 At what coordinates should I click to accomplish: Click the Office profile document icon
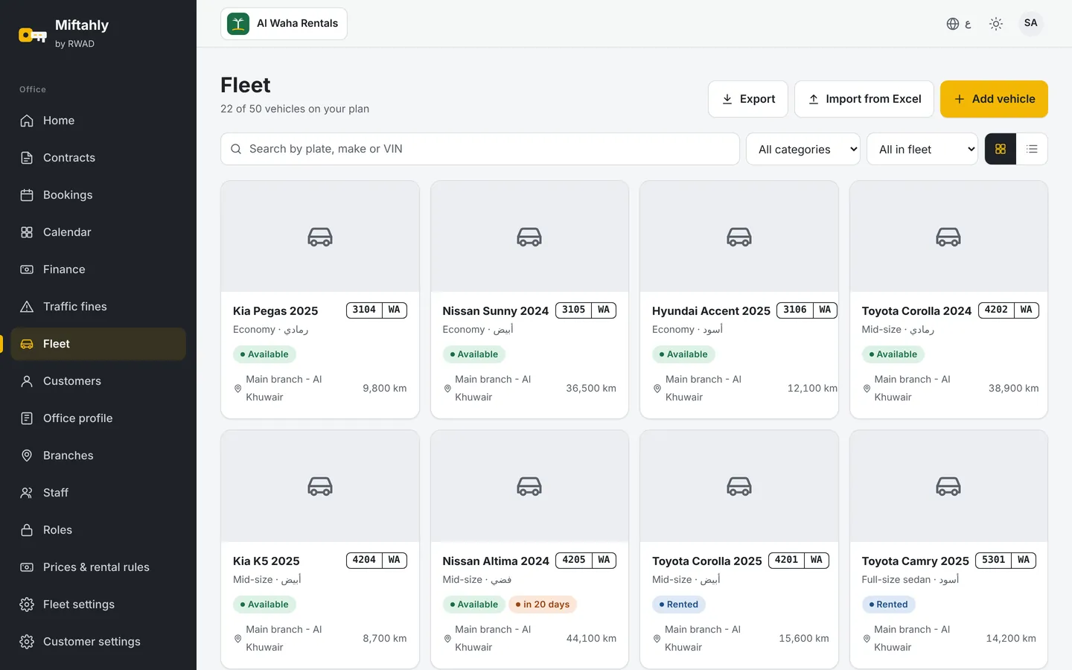tap(27, 418)
